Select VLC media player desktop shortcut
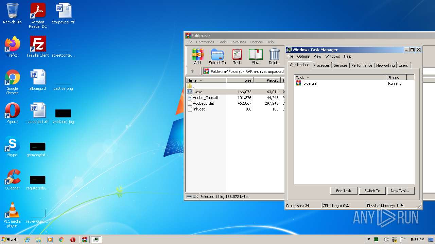435x244 pixels. pos(12,215)
